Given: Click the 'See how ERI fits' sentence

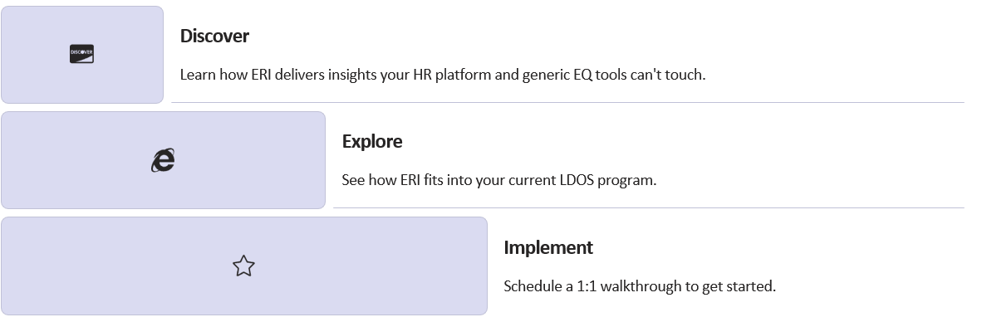Looking at the screenshot, I should click(499, 180).
